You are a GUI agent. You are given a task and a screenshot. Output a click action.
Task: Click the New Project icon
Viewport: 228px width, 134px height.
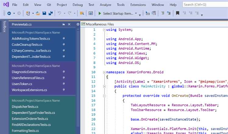click(28, 13)
